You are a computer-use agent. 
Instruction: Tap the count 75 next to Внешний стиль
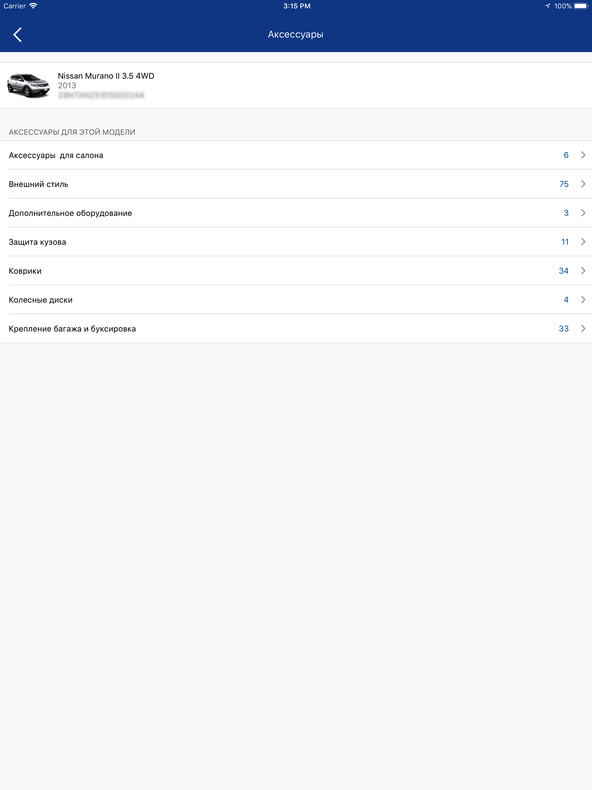point(564,184)
